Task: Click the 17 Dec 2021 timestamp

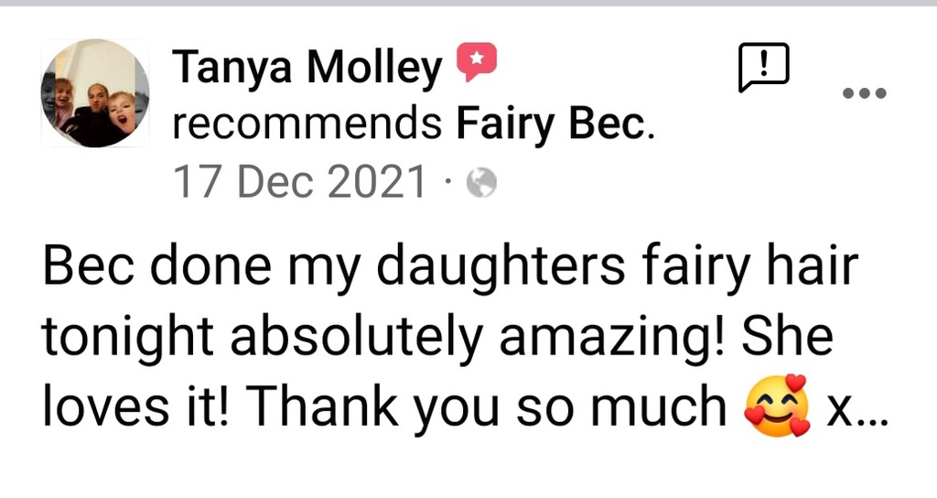Action: point(300,184)
